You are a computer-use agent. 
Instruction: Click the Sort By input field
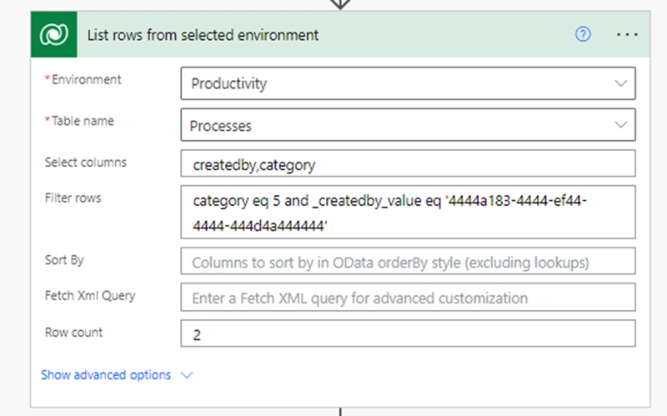click(408, 262)
